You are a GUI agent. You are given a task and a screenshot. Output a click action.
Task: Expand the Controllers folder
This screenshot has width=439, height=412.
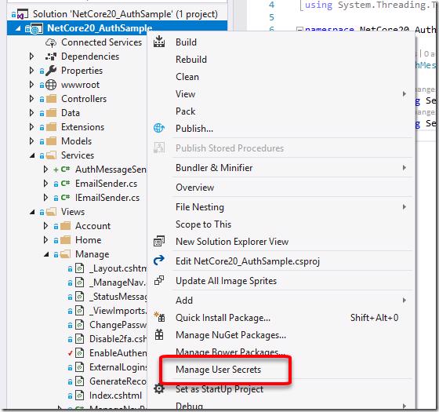[x=31, y=99]
